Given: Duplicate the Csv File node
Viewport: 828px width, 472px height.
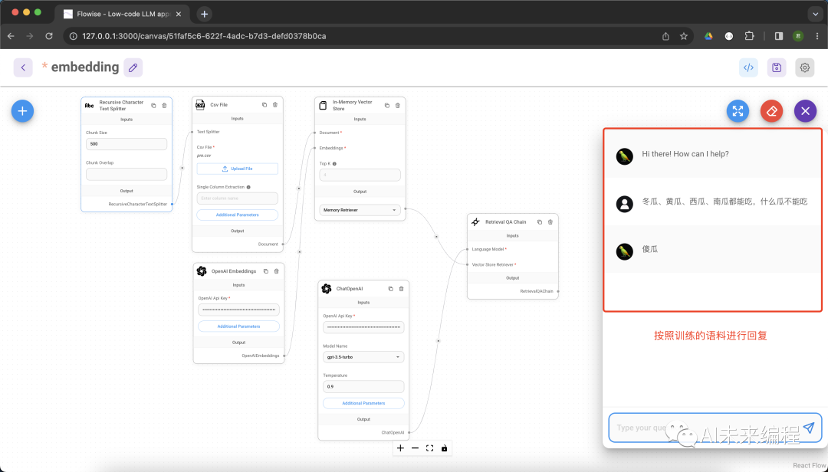Looking at the screenshot, I should tap(264, 104).
